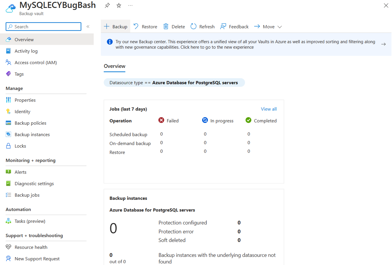Click Scheduled backup row label
Screen dimensions: 392x265
coord(128,134)
